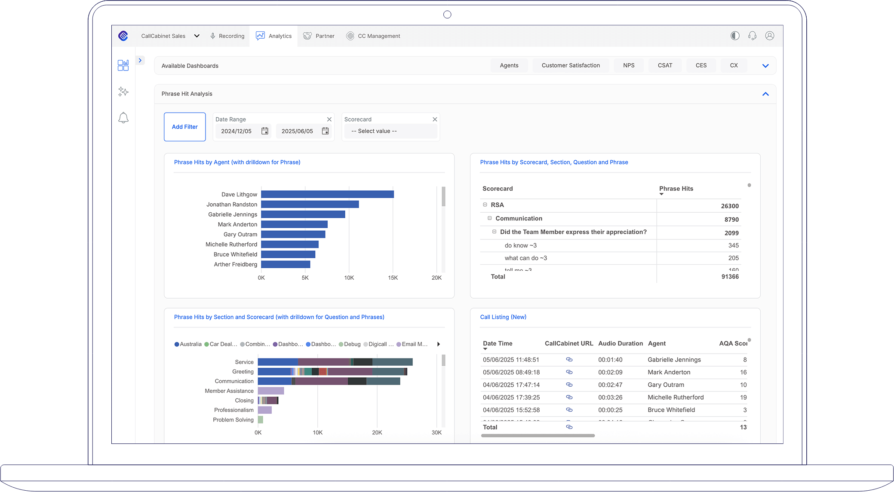Open start date calendar picker

pyautogui.click(x=265, y=131)
